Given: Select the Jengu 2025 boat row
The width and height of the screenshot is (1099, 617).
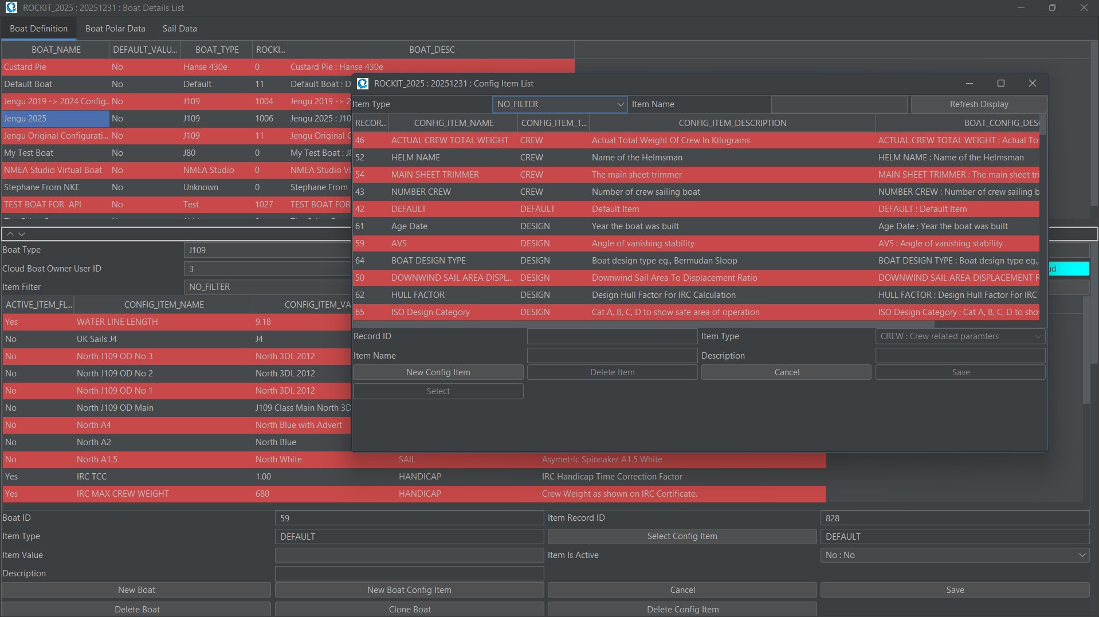Looking at the screenshot, I should pos(56,119).
